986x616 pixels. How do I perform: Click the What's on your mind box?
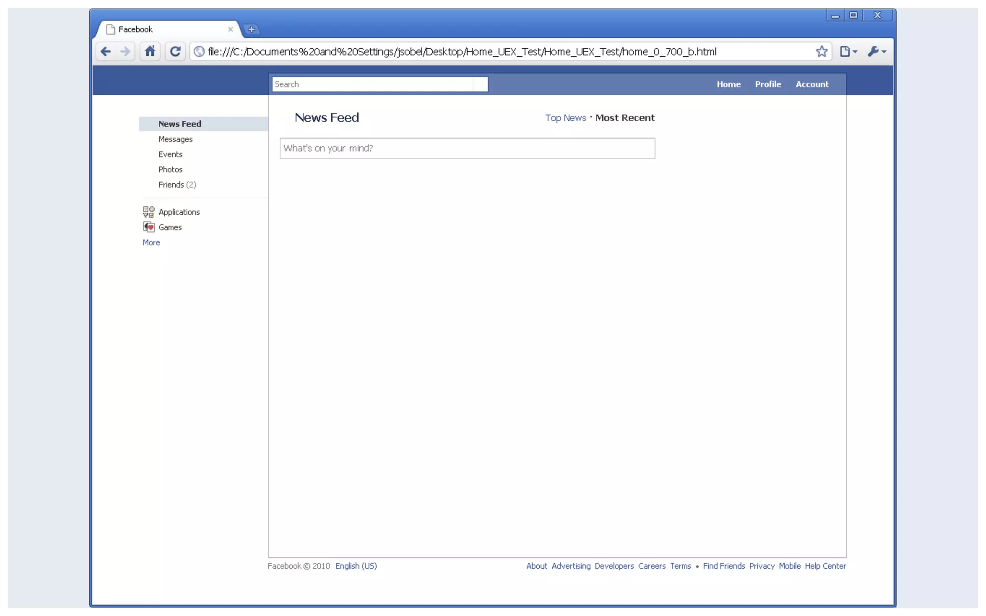click(x=467, y=148)
